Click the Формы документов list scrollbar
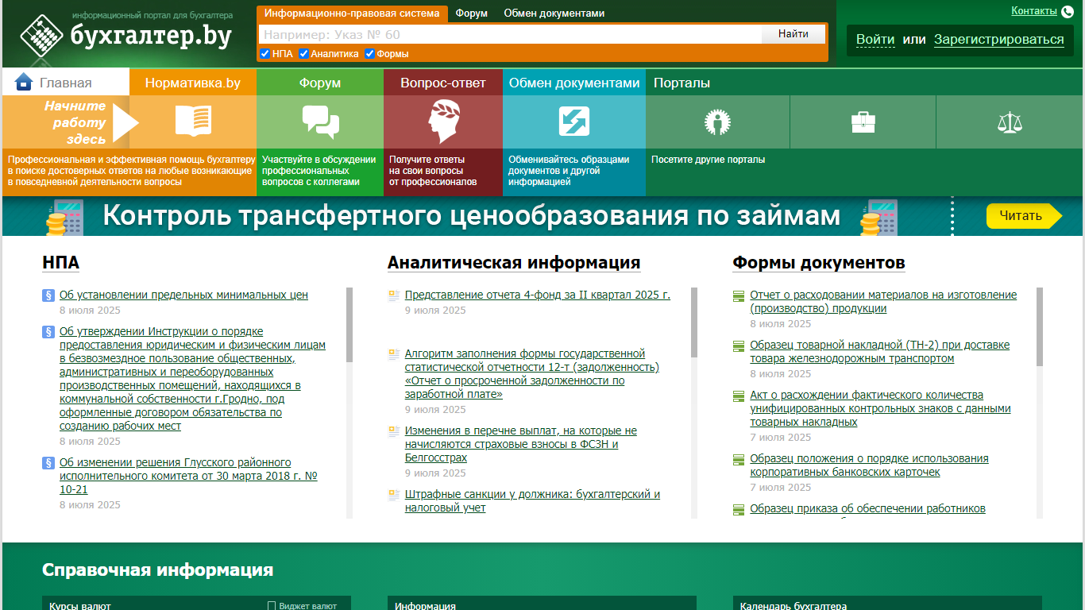Image resolution: width=1085 pixels, height=610 pixels. [x=1040, y=326]
